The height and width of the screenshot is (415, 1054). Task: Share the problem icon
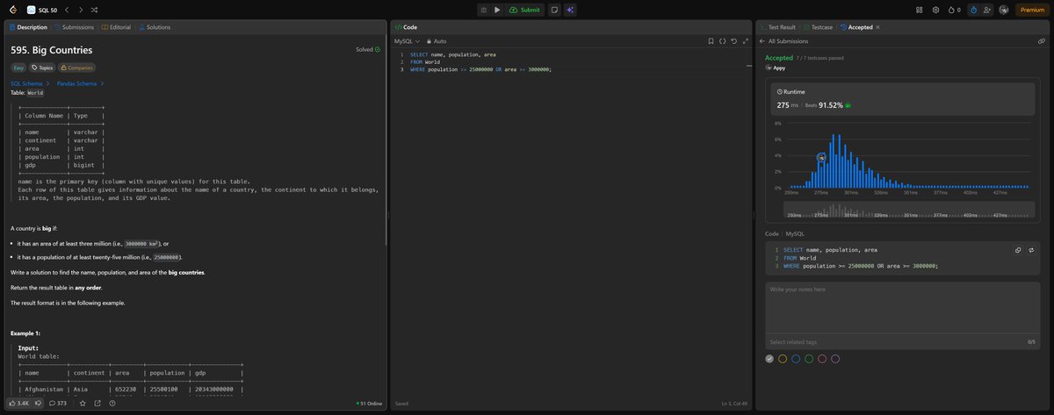[x=97, y=404]
